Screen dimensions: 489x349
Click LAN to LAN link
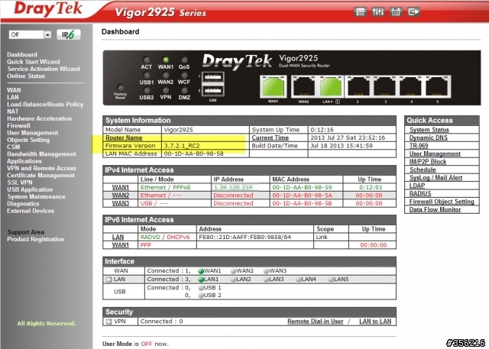tap(375, 322)
